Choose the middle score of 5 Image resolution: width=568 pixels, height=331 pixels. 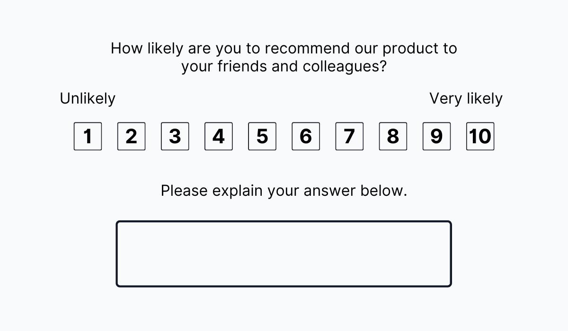point(262,136)
